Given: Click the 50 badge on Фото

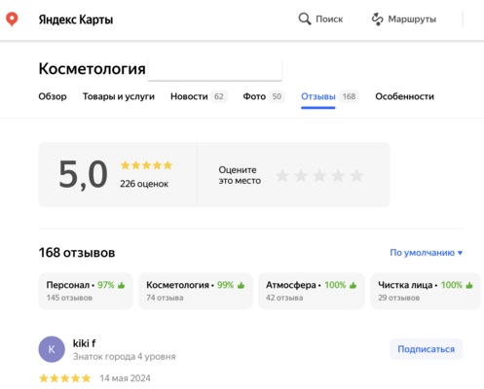Looking at the screenshot, I should 277,96.
